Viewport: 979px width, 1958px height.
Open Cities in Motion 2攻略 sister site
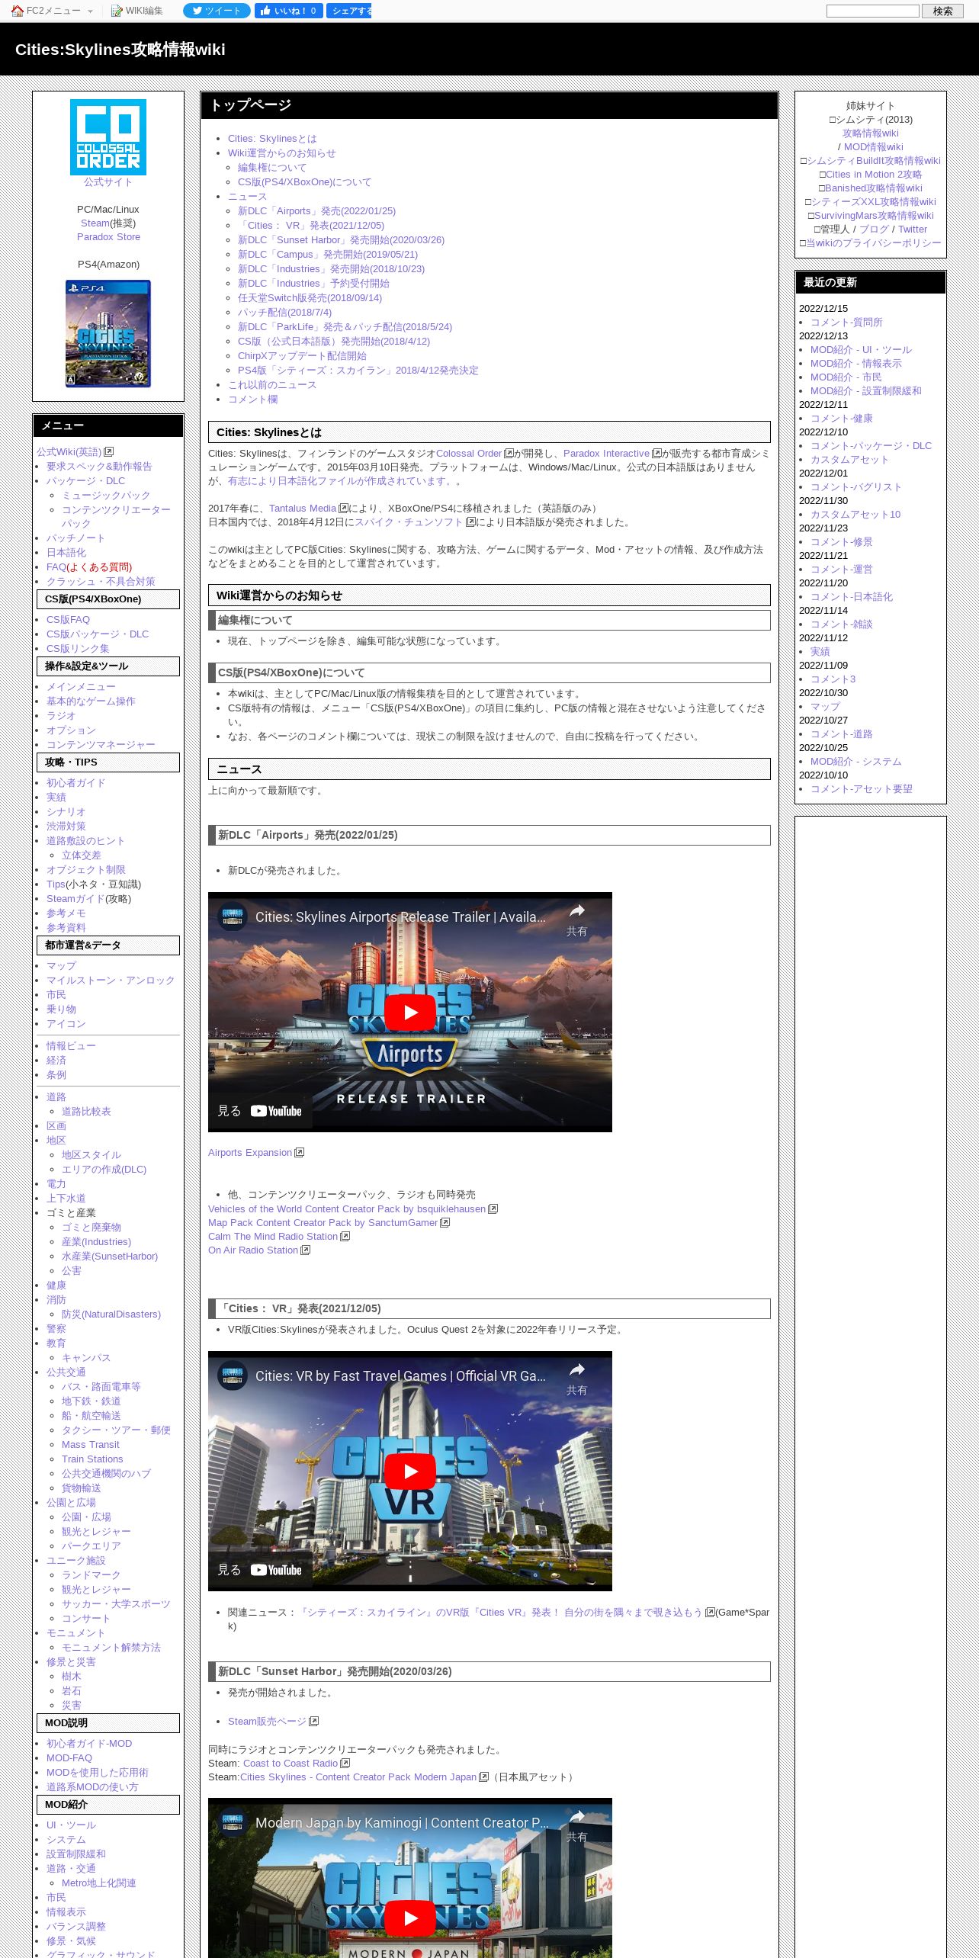tap(874, 175)
